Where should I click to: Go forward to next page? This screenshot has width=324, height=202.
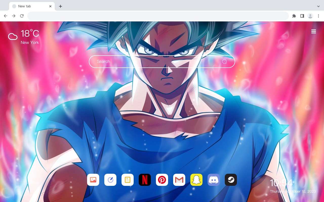(14, 16)
